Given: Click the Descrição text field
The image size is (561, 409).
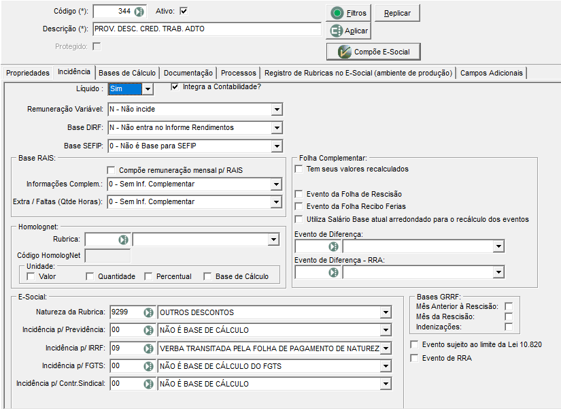Looking at the screenshot, I should pos(207,29).
